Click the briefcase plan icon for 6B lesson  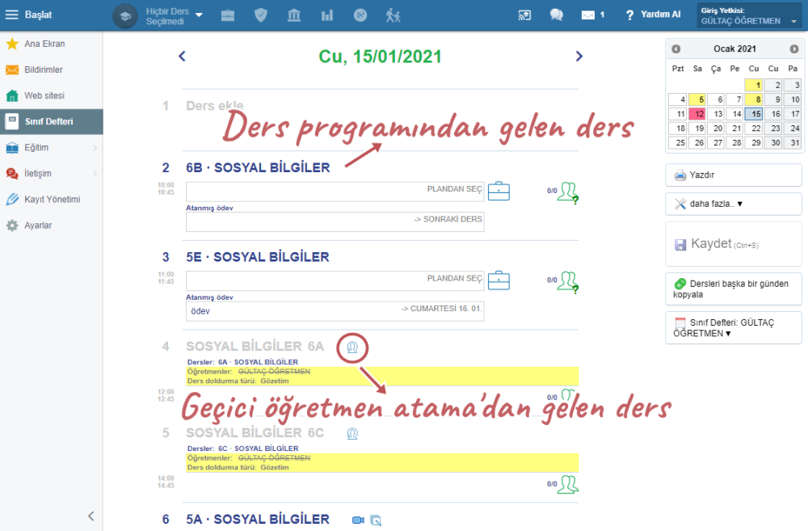tap(499, 191)
